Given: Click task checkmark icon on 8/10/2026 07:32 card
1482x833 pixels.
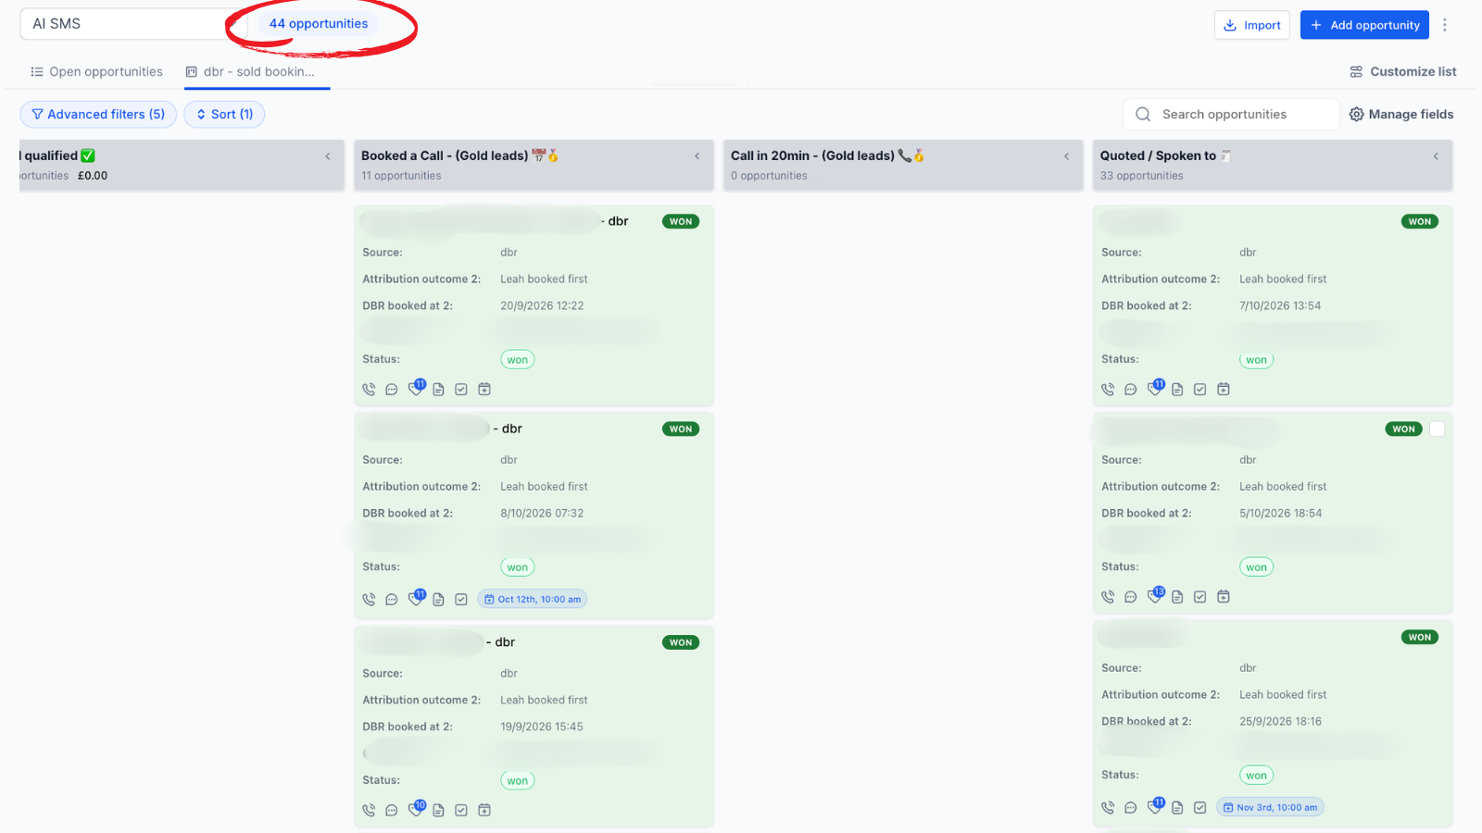Looking at the screenshot, I should [x=461, y=600].
